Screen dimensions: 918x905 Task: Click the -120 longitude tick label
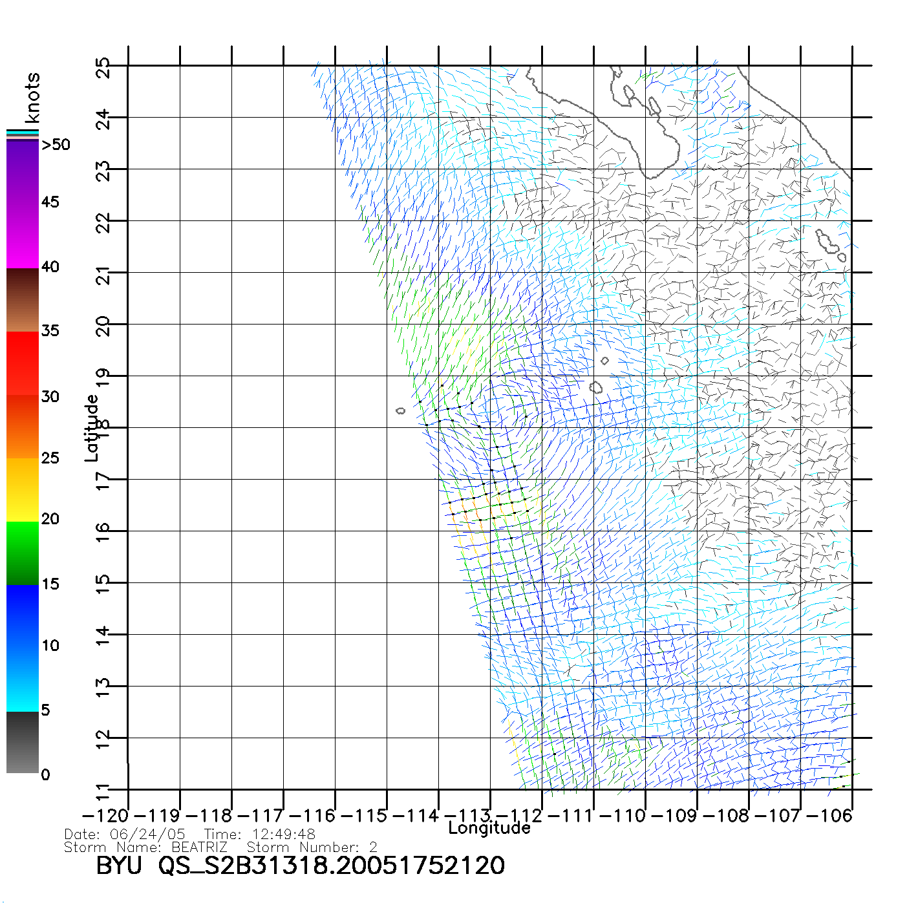pyautogui.click(x=105, y=816)
